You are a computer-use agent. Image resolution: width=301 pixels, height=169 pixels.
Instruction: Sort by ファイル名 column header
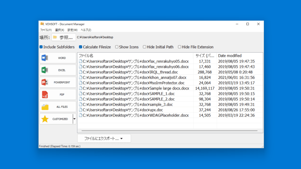coord(135,56)
